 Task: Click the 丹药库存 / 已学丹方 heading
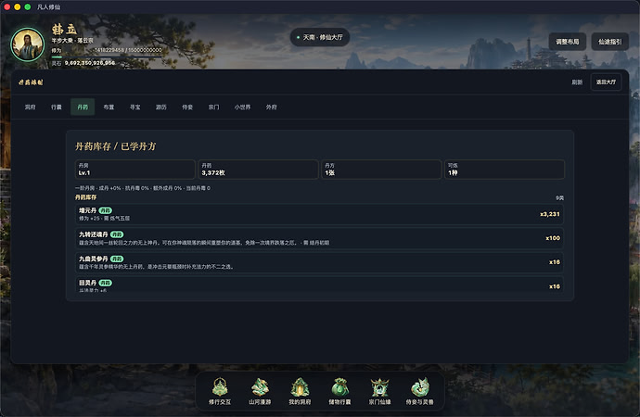click(x=116, y=146)
